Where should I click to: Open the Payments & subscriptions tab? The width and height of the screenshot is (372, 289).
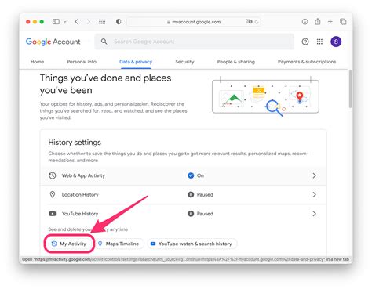(307, 62)
